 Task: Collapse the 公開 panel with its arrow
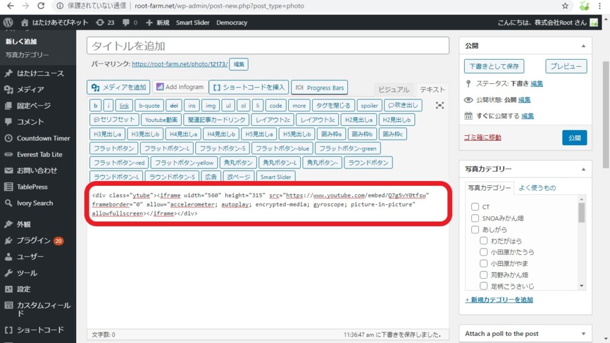pyautogui.click(x=582, y=46)
